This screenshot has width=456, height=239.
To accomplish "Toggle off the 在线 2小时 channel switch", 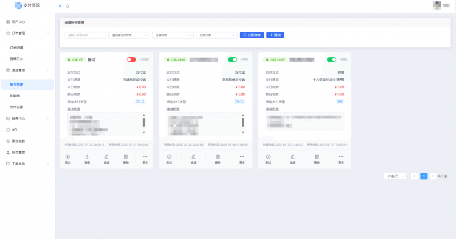I will click(x=232, y=60).
